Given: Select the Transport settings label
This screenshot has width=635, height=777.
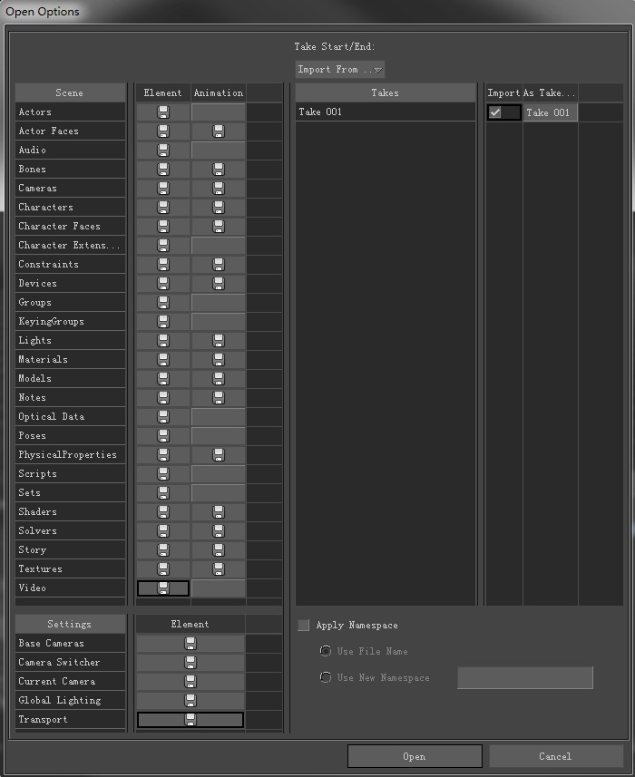Looking at the screenshot, I should [70, 720].
